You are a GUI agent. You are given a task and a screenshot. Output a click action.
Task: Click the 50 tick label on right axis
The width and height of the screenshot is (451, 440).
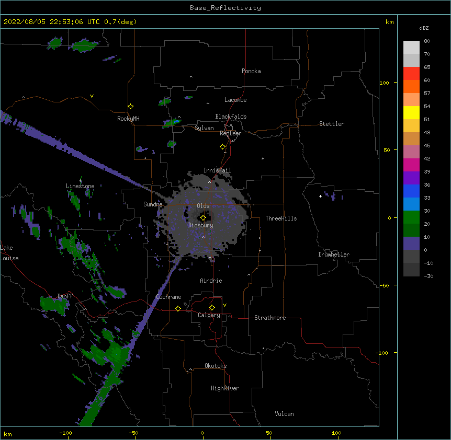387,150
